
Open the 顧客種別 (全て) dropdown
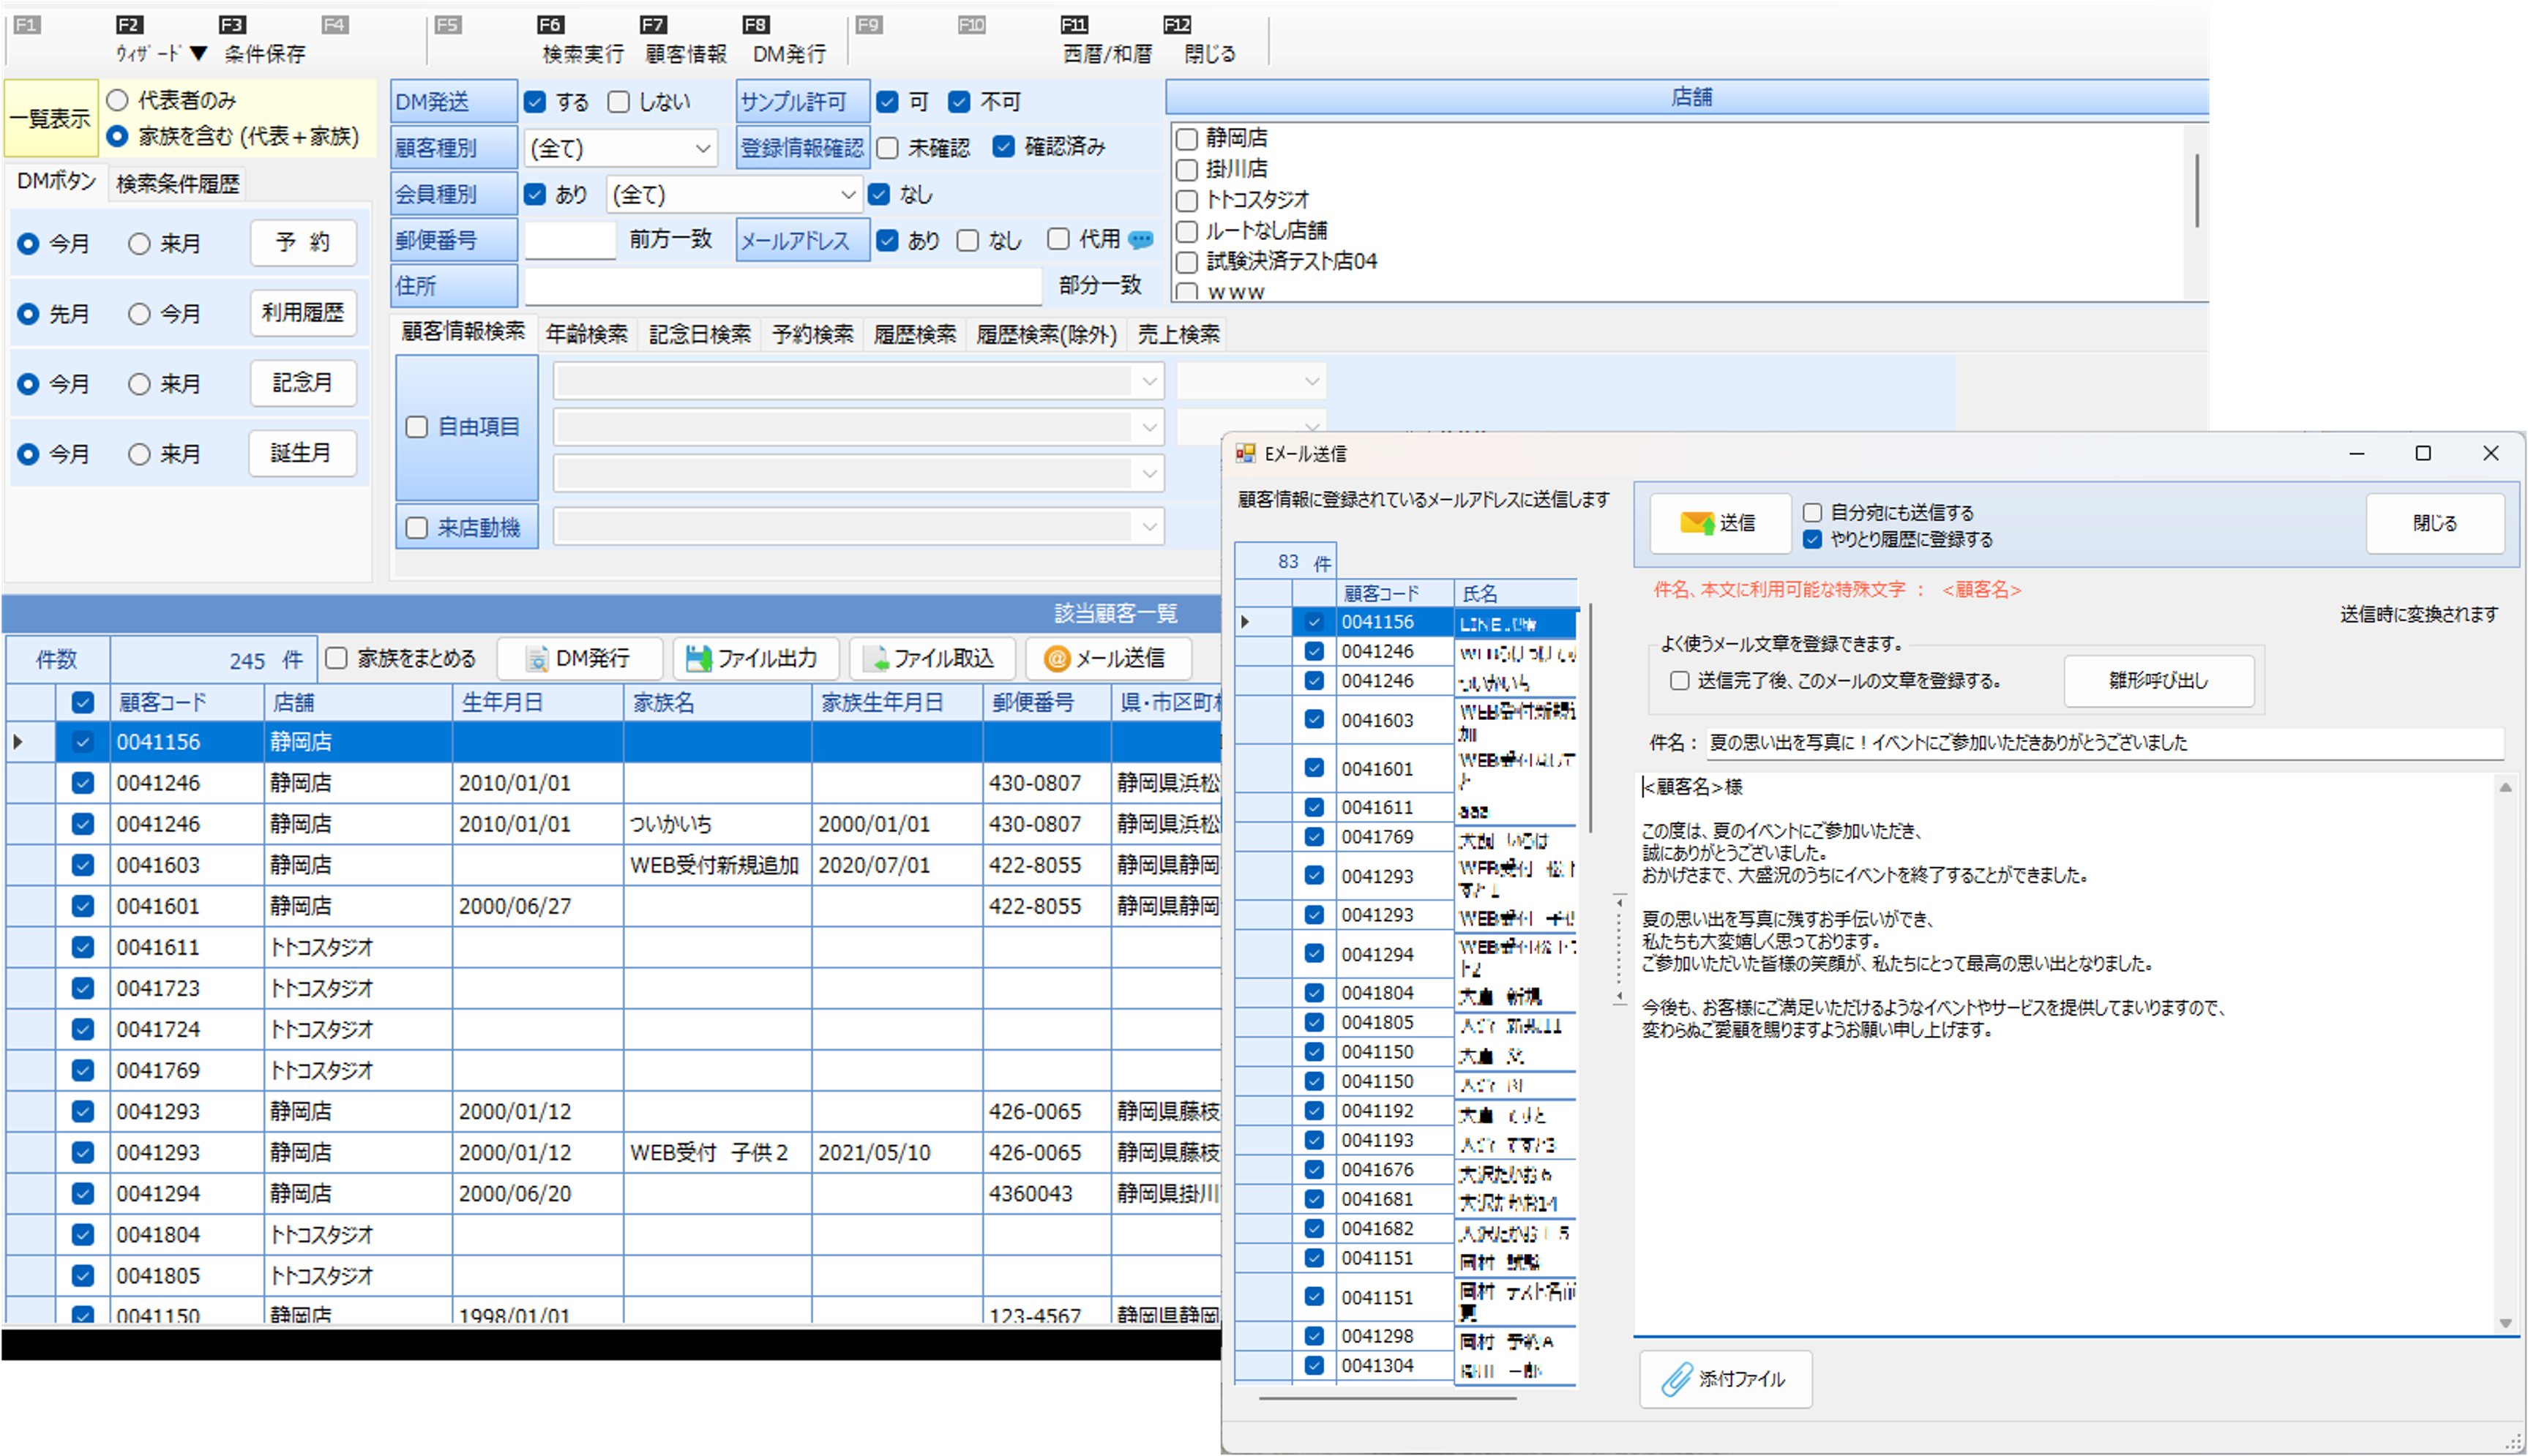click(x=702, y=149)
